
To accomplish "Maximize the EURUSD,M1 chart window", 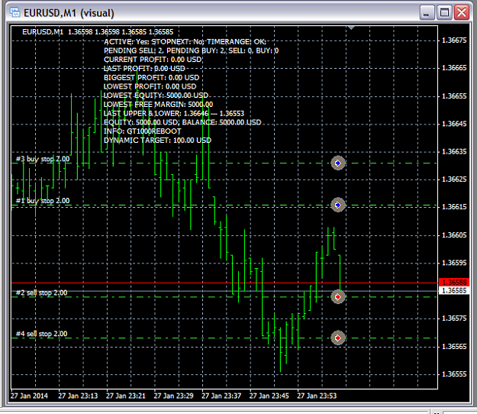I will click(x=444, y=13).
